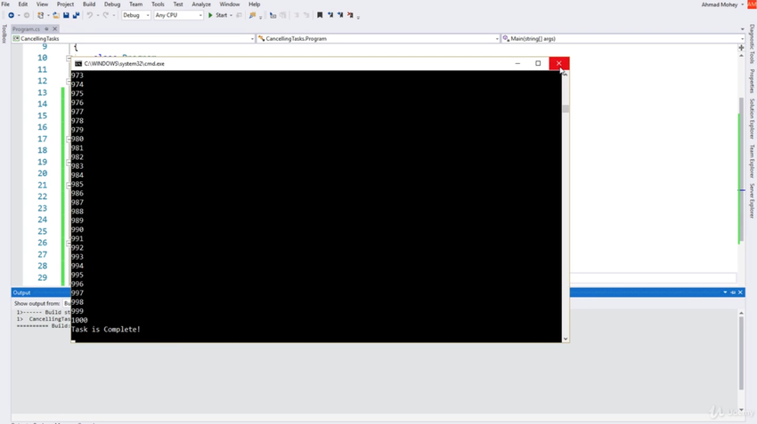Click the Comment Out Selected Lines icon

pyautogui.click(x=273, y=15)
